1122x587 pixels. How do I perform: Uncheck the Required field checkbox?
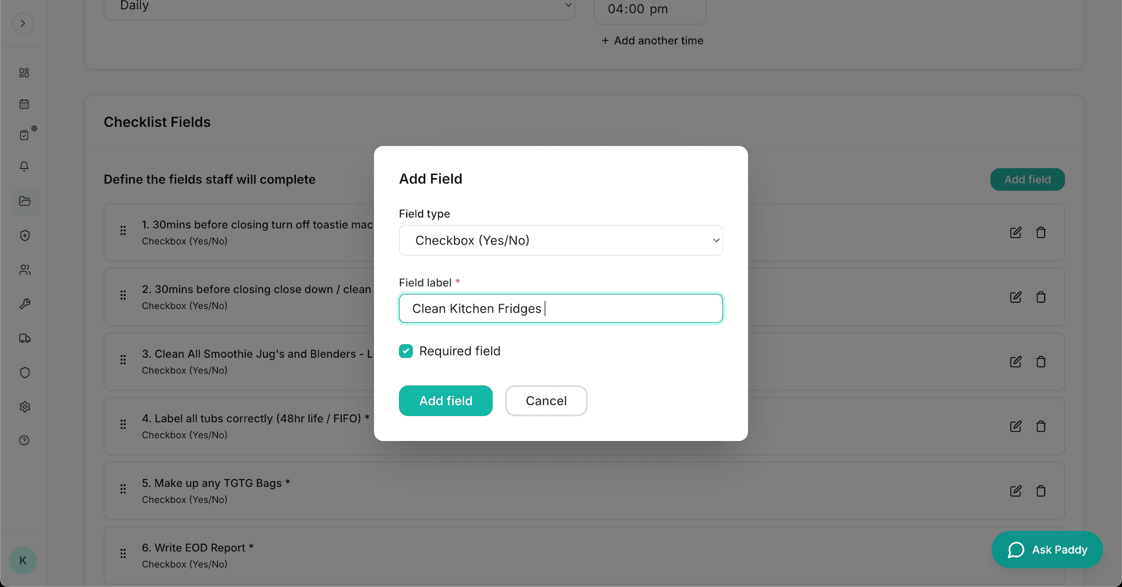pyautogui.click(x=406, y=351)
